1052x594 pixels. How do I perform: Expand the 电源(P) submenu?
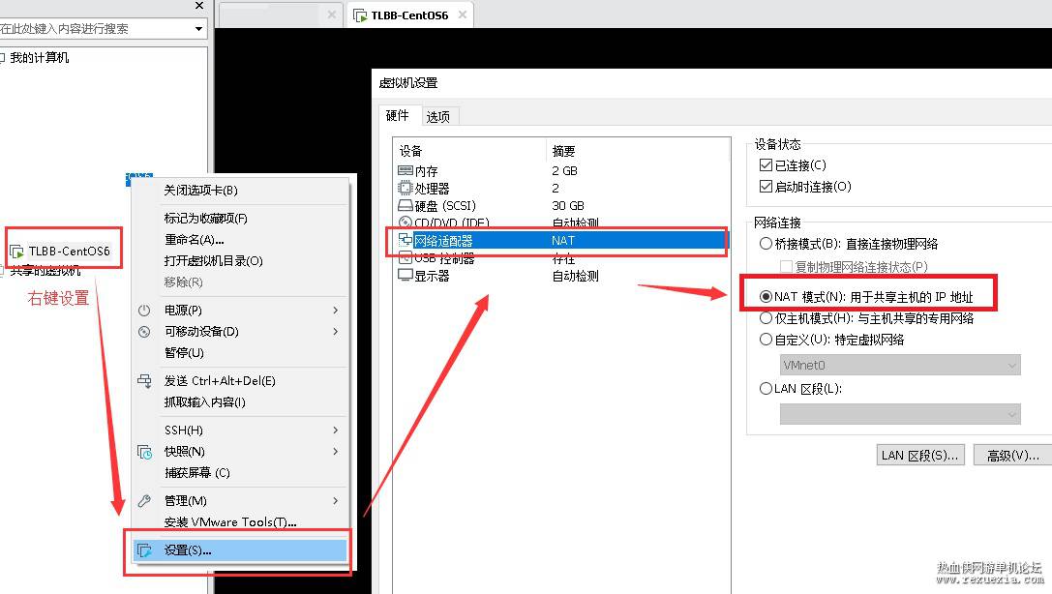(x=336, y=311)
